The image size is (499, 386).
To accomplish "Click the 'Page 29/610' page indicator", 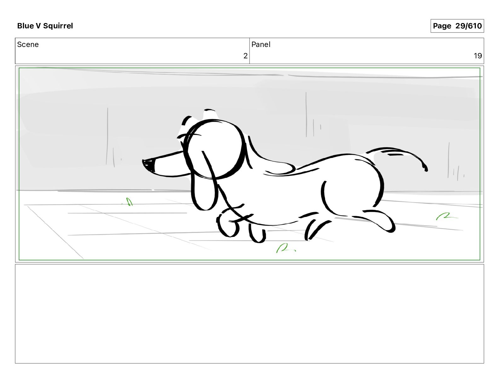I will (457, 26).
